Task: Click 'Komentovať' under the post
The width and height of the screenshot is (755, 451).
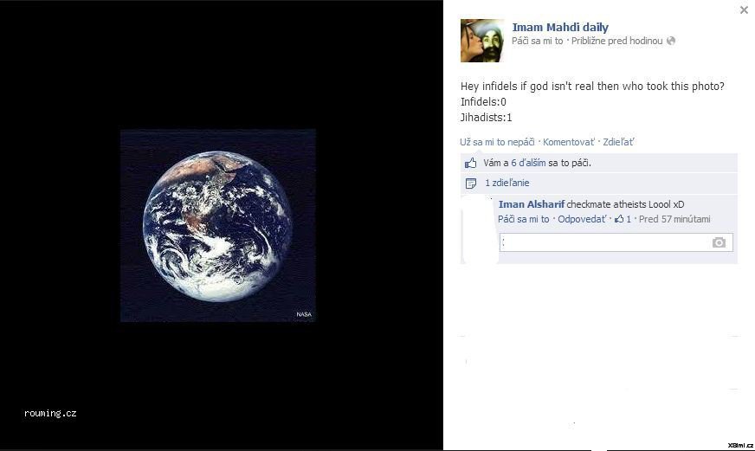Action: [569, 142]
